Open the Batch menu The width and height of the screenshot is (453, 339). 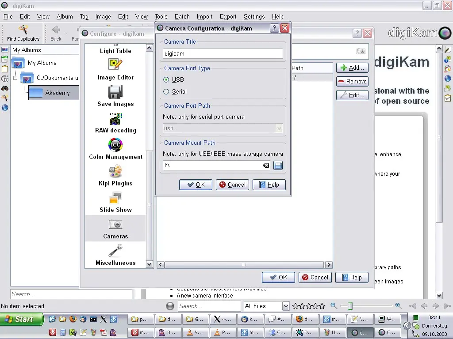click(x=182, y=16)
